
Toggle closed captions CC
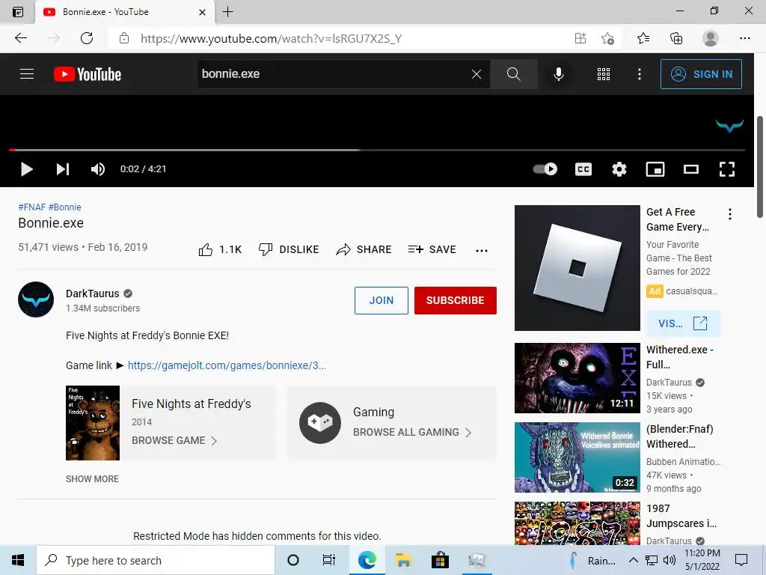coord(583,169)
